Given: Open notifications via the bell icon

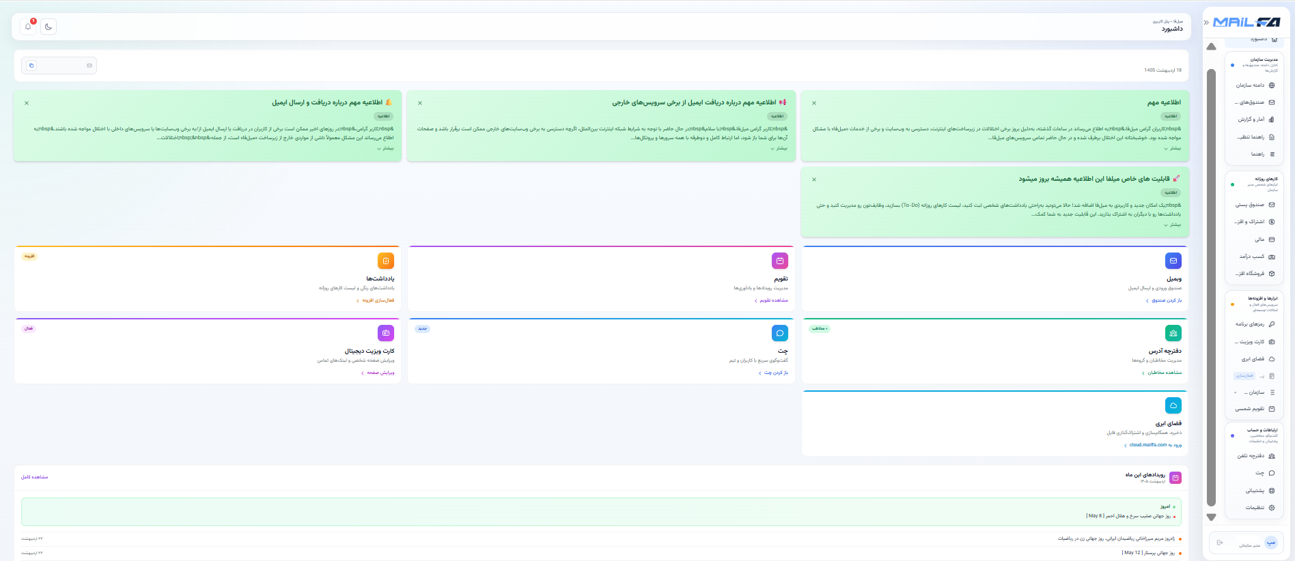Looking at the screenshot, I should (x=28, y=27).
